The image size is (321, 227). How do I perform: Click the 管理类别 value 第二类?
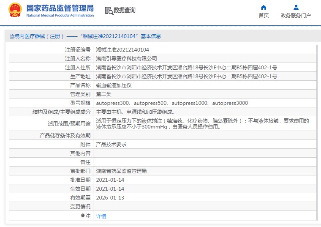(104, 94)
